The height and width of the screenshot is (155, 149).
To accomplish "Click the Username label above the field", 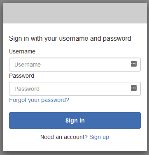I will tap(22, 51).
